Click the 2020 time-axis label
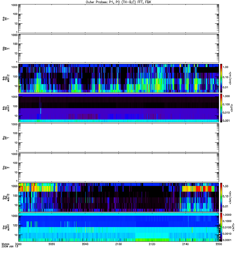The image size is (237, 253). click(x=52, y=244)
